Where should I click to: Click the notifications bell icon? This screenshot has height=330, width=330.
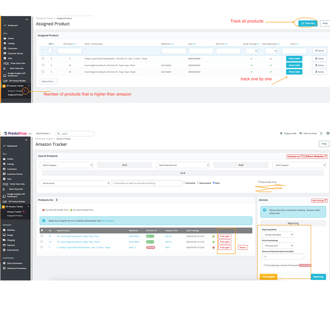tap(321, 133)
